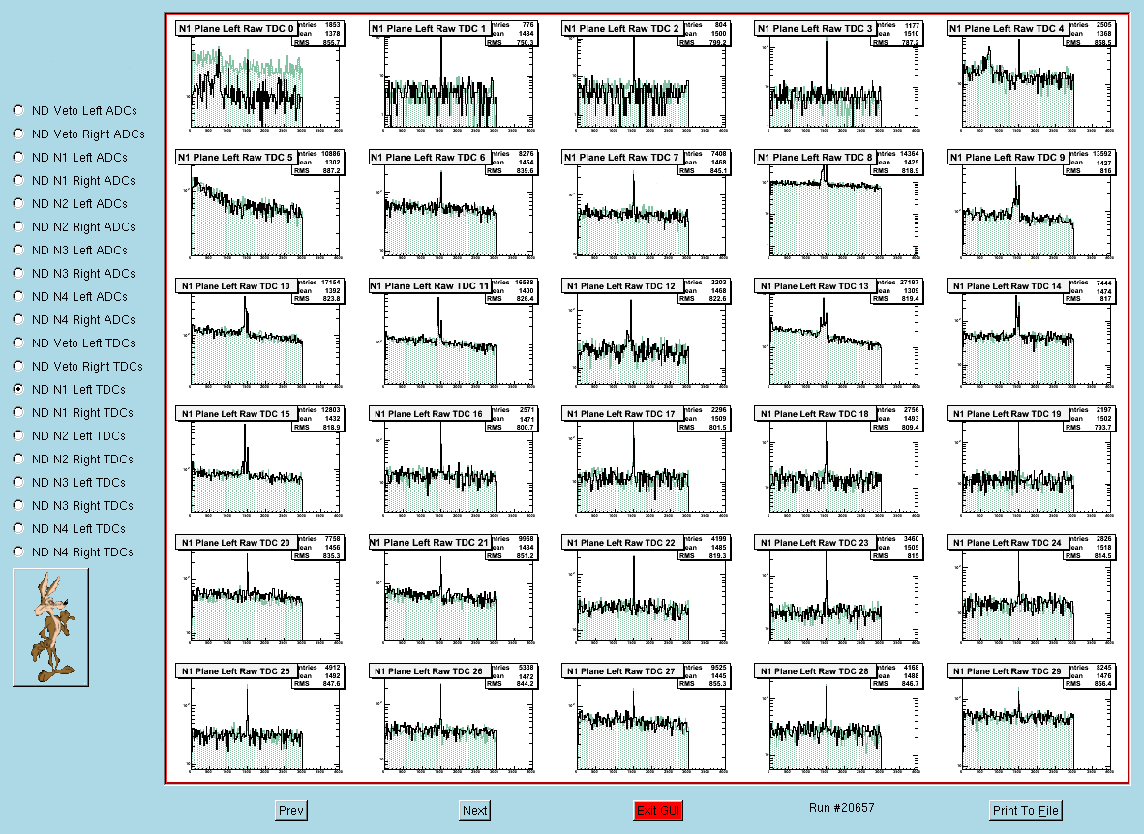Image resolution: width=1144 pixels, height=834 pixels.
Task: Select the Raw TDC 8 histogram
Action: 838,206
